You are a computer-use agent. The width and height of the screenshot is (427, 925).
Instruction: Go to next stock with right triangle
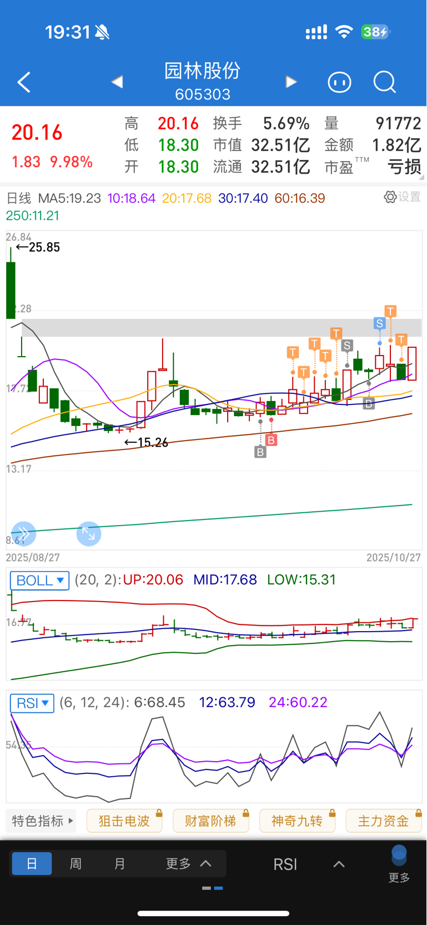[291, 82]
